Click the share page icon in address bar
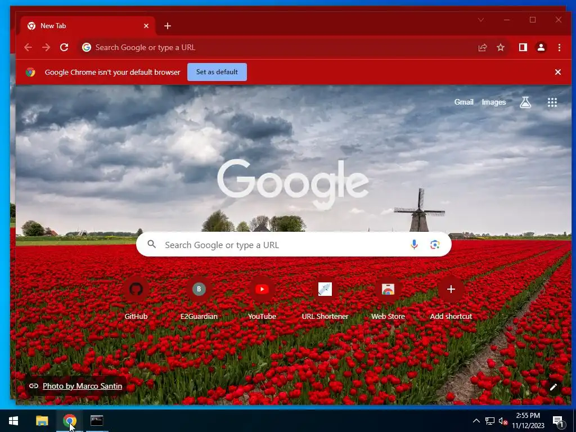This screenshot has height=432, width=576. [482, 47]
